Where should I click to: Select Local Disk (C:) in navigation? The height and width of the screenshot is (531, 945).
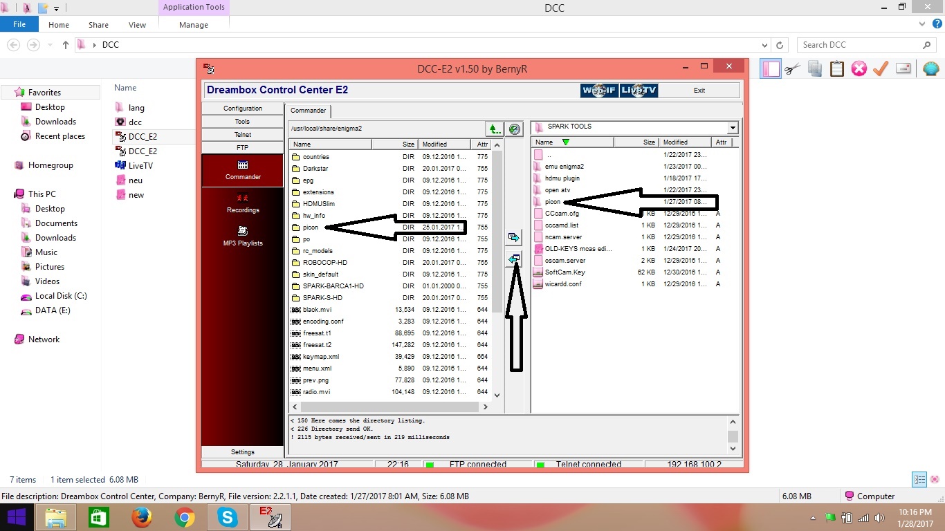[61, 296]
